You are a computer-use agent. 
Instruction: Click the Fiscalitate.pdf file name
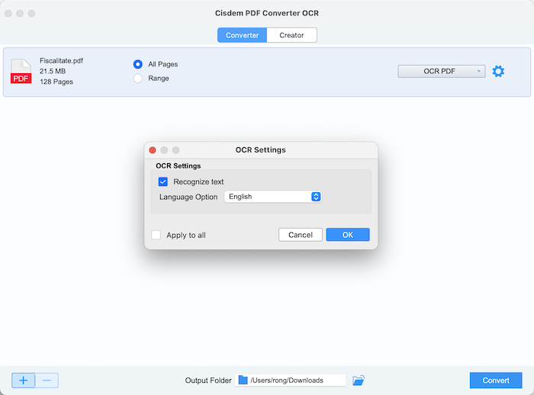click(x=61, y=60)
